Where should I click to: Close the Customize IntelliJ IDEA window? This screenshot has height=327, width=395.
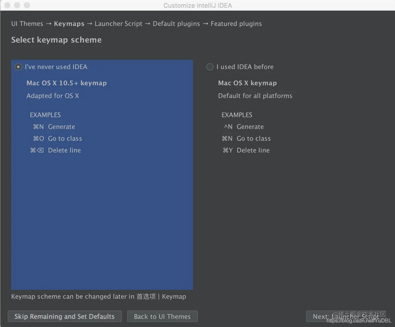click(7, 5)
